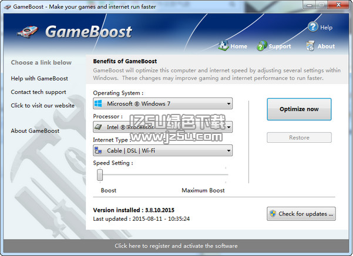Click the Optimize now button
This screenshot has width=353, height=256.
pos(299,109)
